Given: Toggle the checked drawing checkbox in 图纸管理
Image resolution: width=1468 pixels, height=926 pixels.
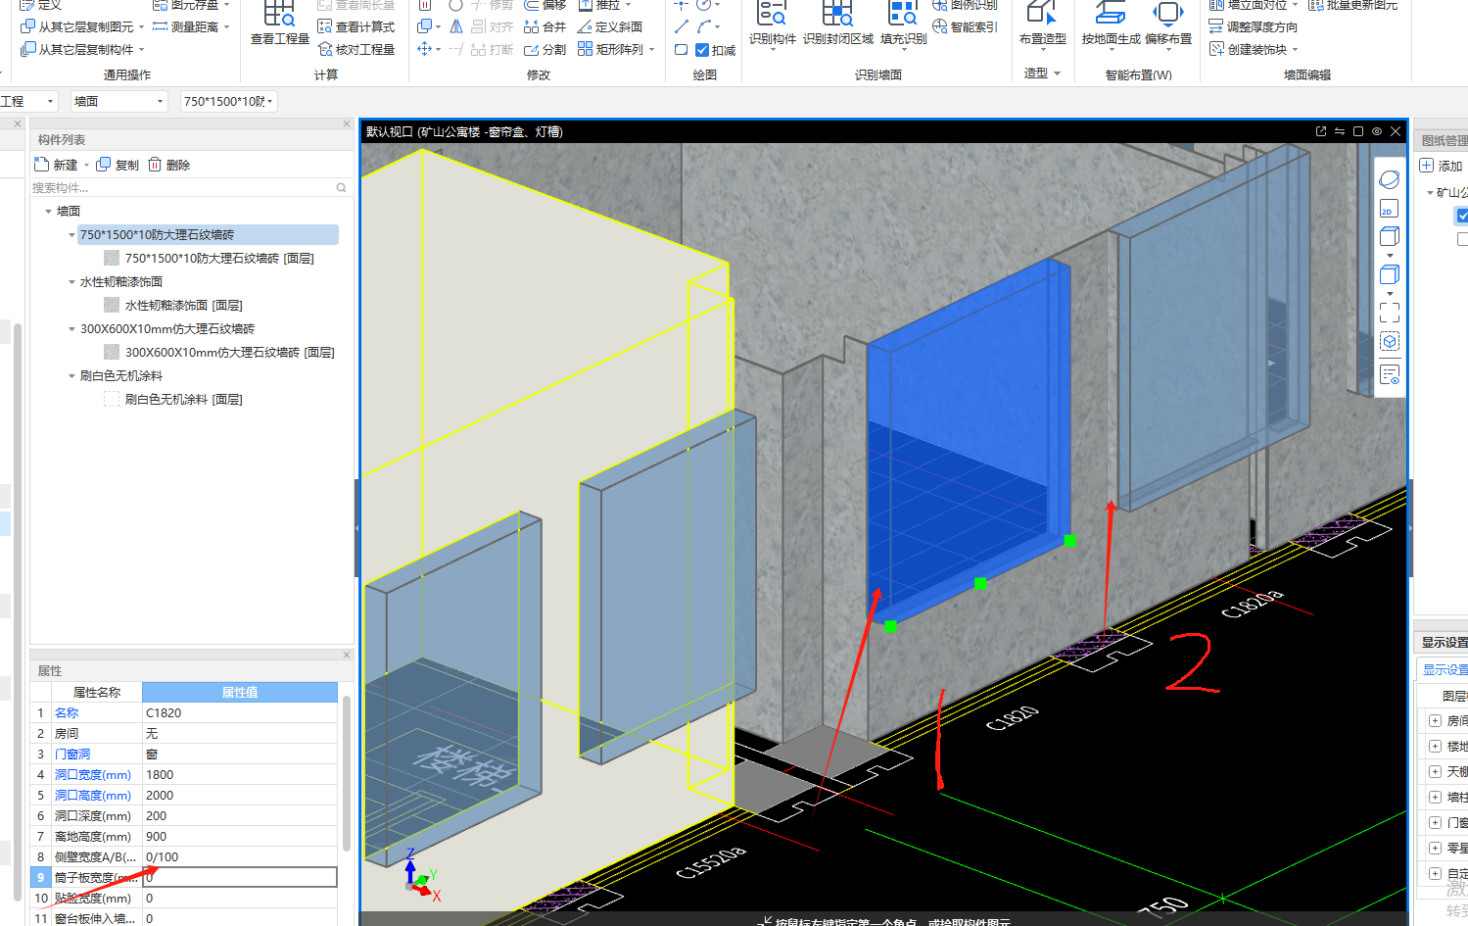Looking at the screenshot, I should (x=1462, y=216).
